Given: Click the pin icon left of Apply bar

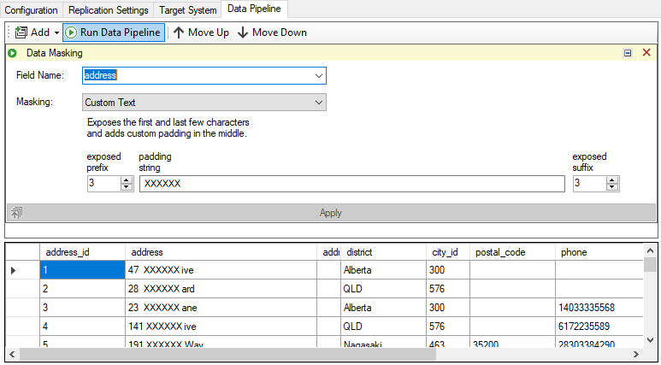Looking at the screenshot, I should pos(15,212).
